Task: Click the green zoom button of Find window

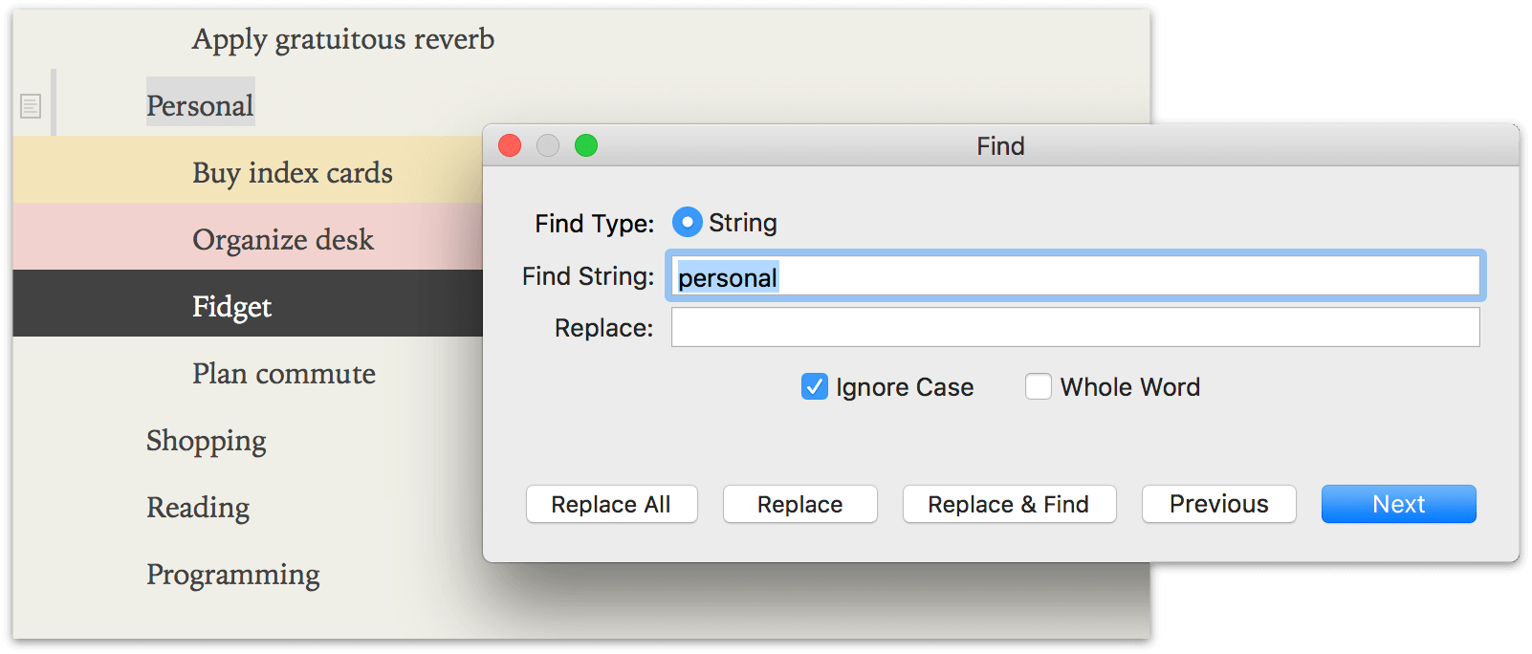Action: coord(586,145)
